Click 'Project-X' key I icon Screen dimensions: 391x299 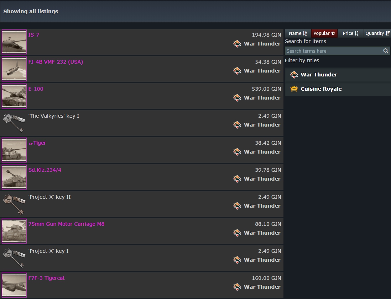click(14, 258)
